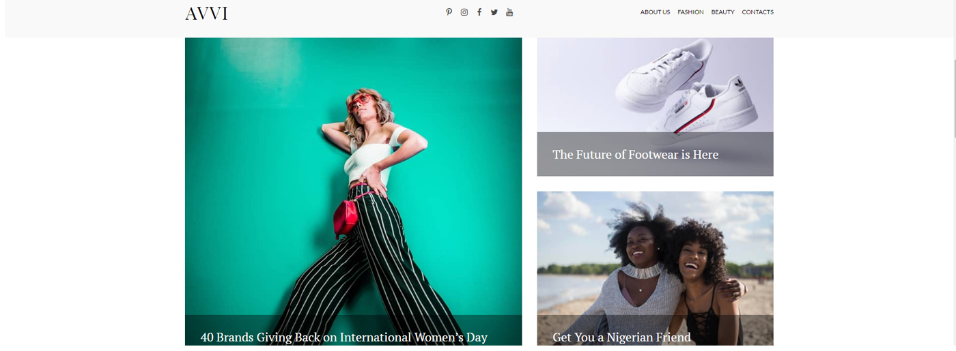Screen dimensions: 956x351
Task: Open the Twitter bird icon
Action: coord(494,12)
